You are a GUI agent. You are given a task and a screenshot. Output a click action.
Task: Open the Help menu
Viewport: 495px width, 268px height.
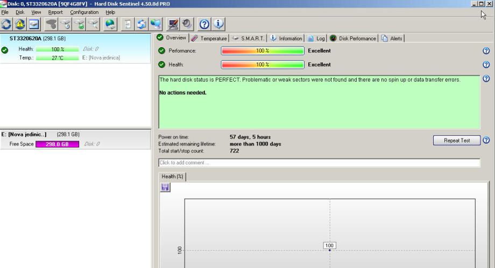(110, 12)
